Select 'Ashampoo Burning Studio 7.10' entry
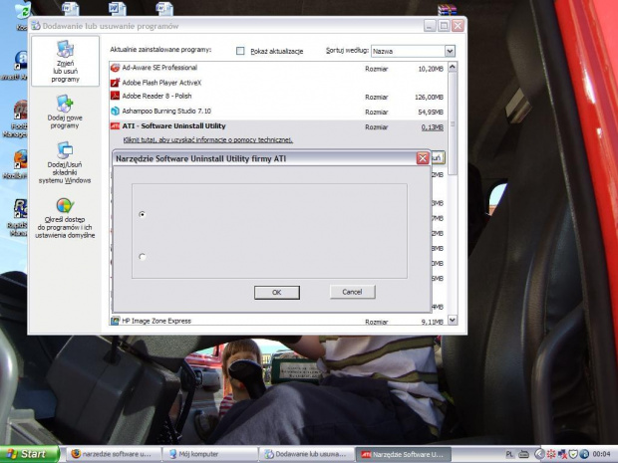The height and width of the screenshot is (463, 618). tap(166, 112)
